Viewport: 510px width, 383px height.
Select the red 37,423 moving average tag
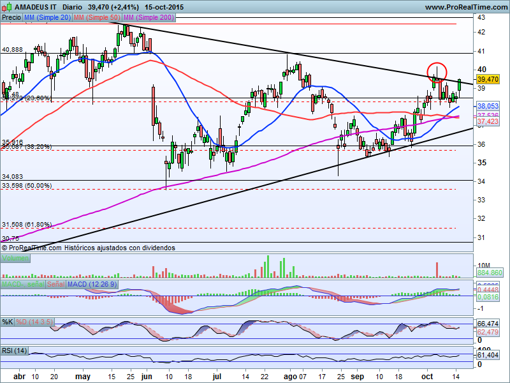pyautogui.click(x=488, y=121)
